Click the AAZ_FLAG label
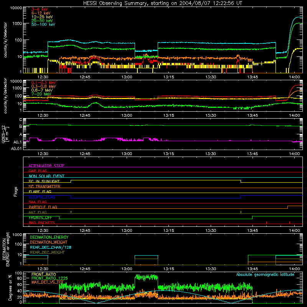The image size is (307, 307). 38,212
